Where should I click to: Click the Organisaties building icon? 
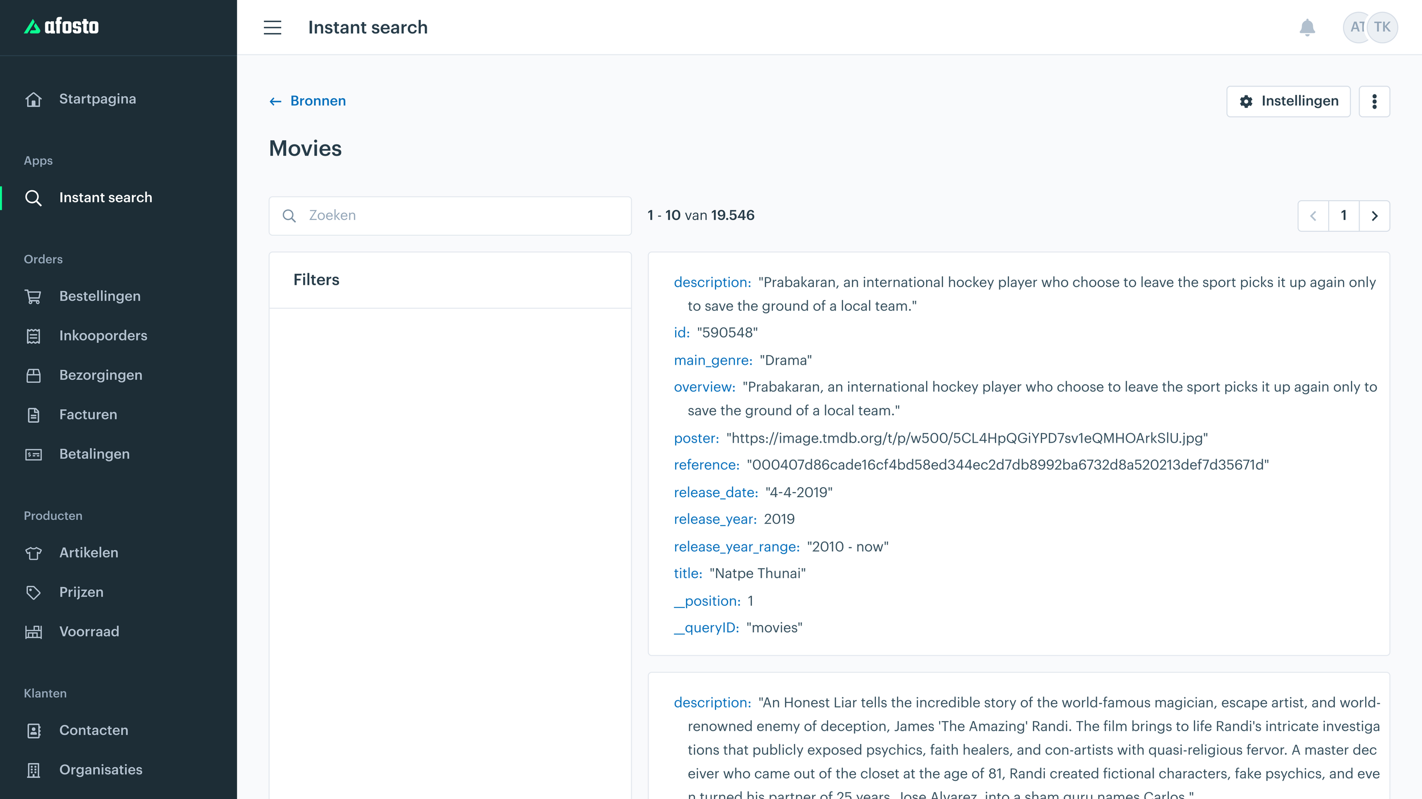coord(34,770)
